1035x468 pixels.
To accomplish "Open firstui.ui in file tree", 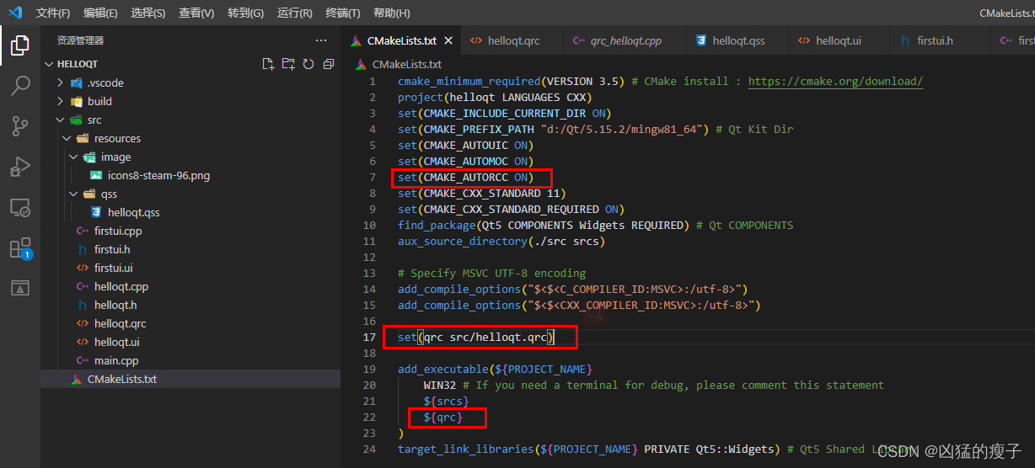I will tap(113, 268).
